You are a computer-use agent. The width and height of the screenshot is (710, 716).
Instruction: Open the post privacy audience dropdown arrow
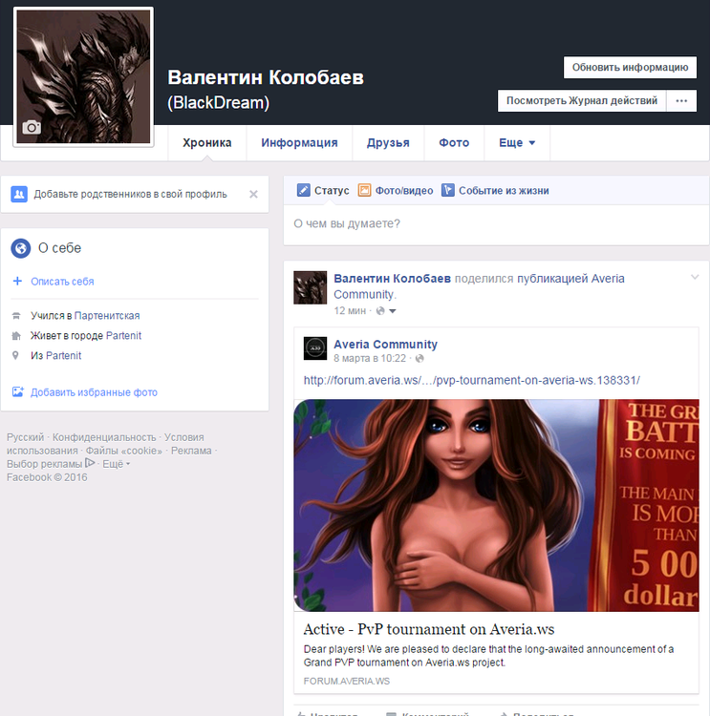click(x=392, y=311)
